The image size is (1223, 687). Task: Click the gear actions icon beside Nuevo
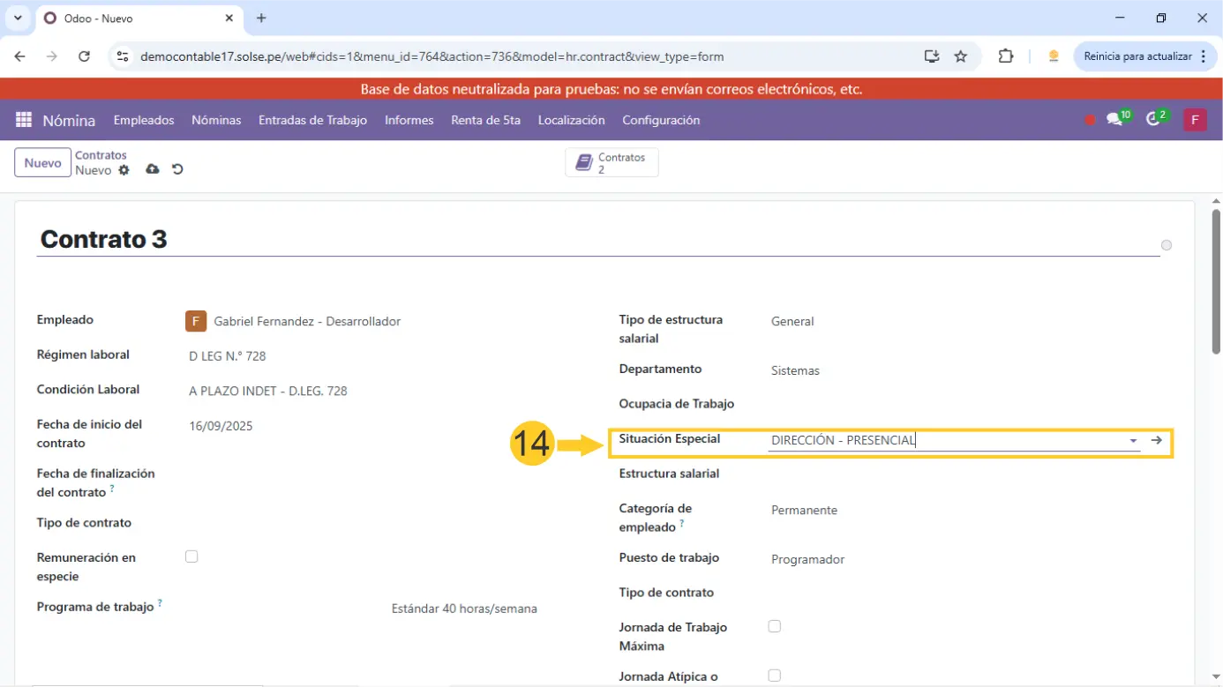pos(124,170)
